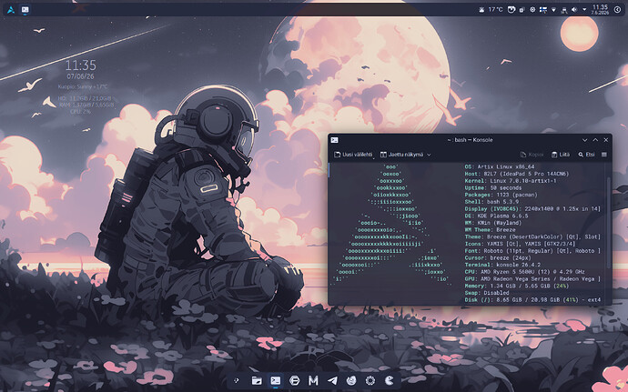This screenshot has height=392, width=628.
Task: Open the weather widget showing 17 °C
Action: pyautogui.click(x=491, y=10)
